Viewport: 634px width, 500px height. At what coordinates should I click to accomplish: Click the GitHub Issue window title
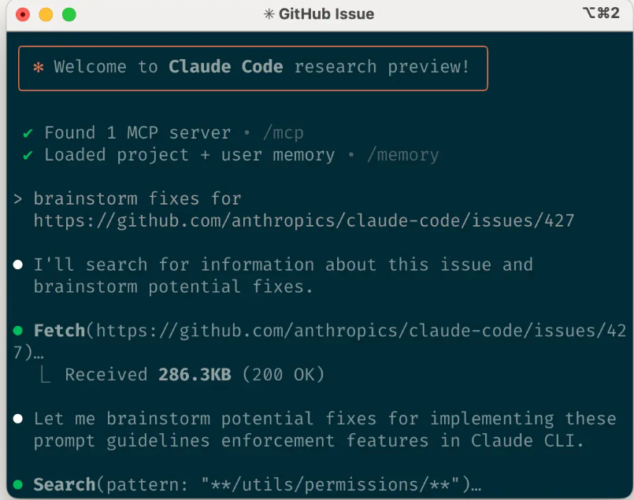[326, 14]
